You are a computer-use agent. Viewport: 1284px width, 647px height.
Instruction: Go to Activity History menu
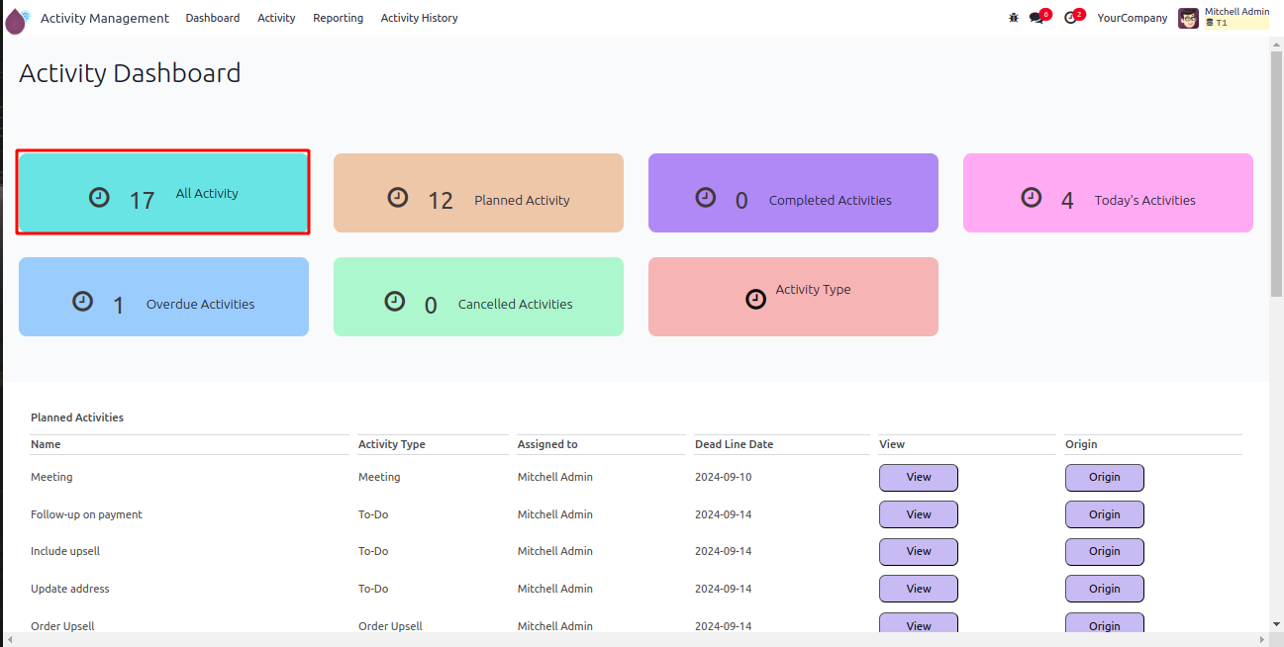click(419, 18)
